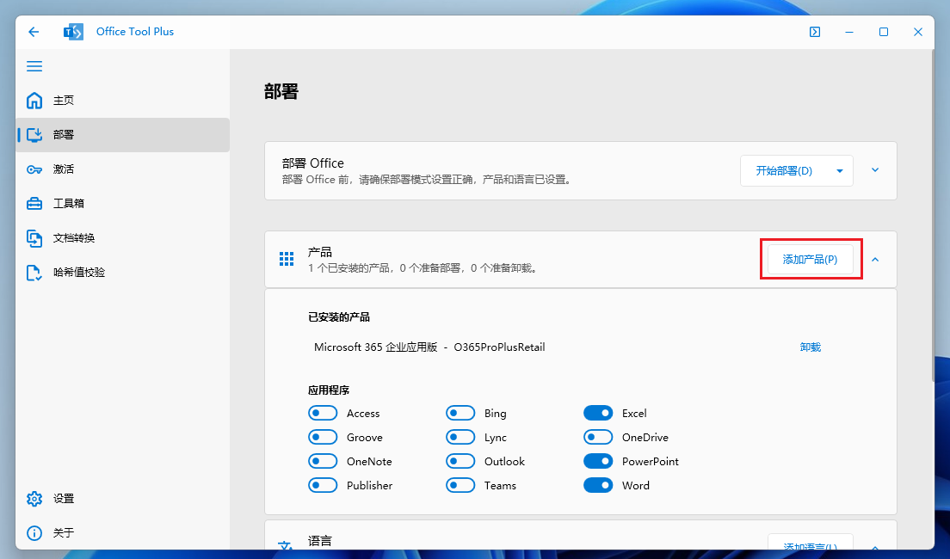The height and width of the screenshot is (559, 950).
Task: Maximize the Office Tool Plus window
Action: 884,32
